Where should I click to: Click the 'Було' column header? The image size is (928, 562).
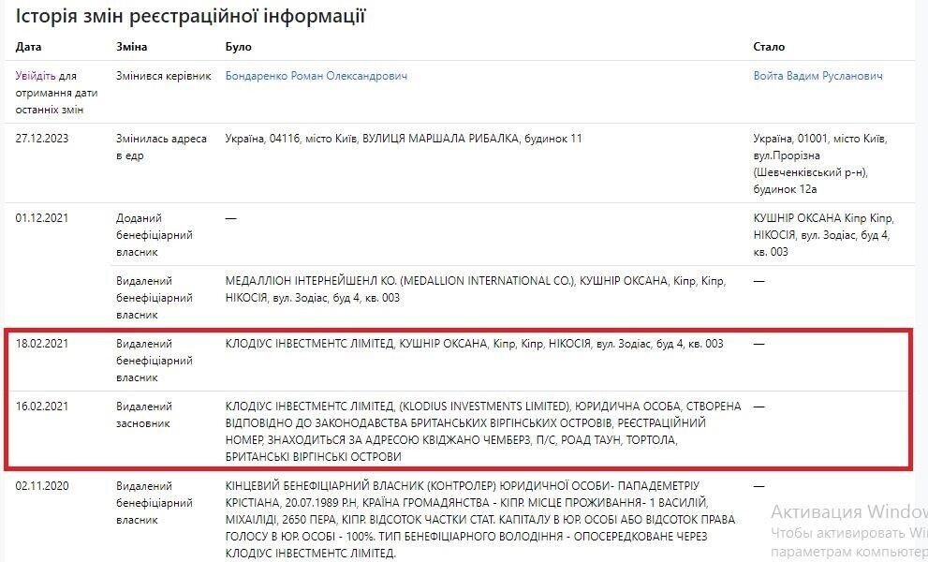(x=239, y=47)
